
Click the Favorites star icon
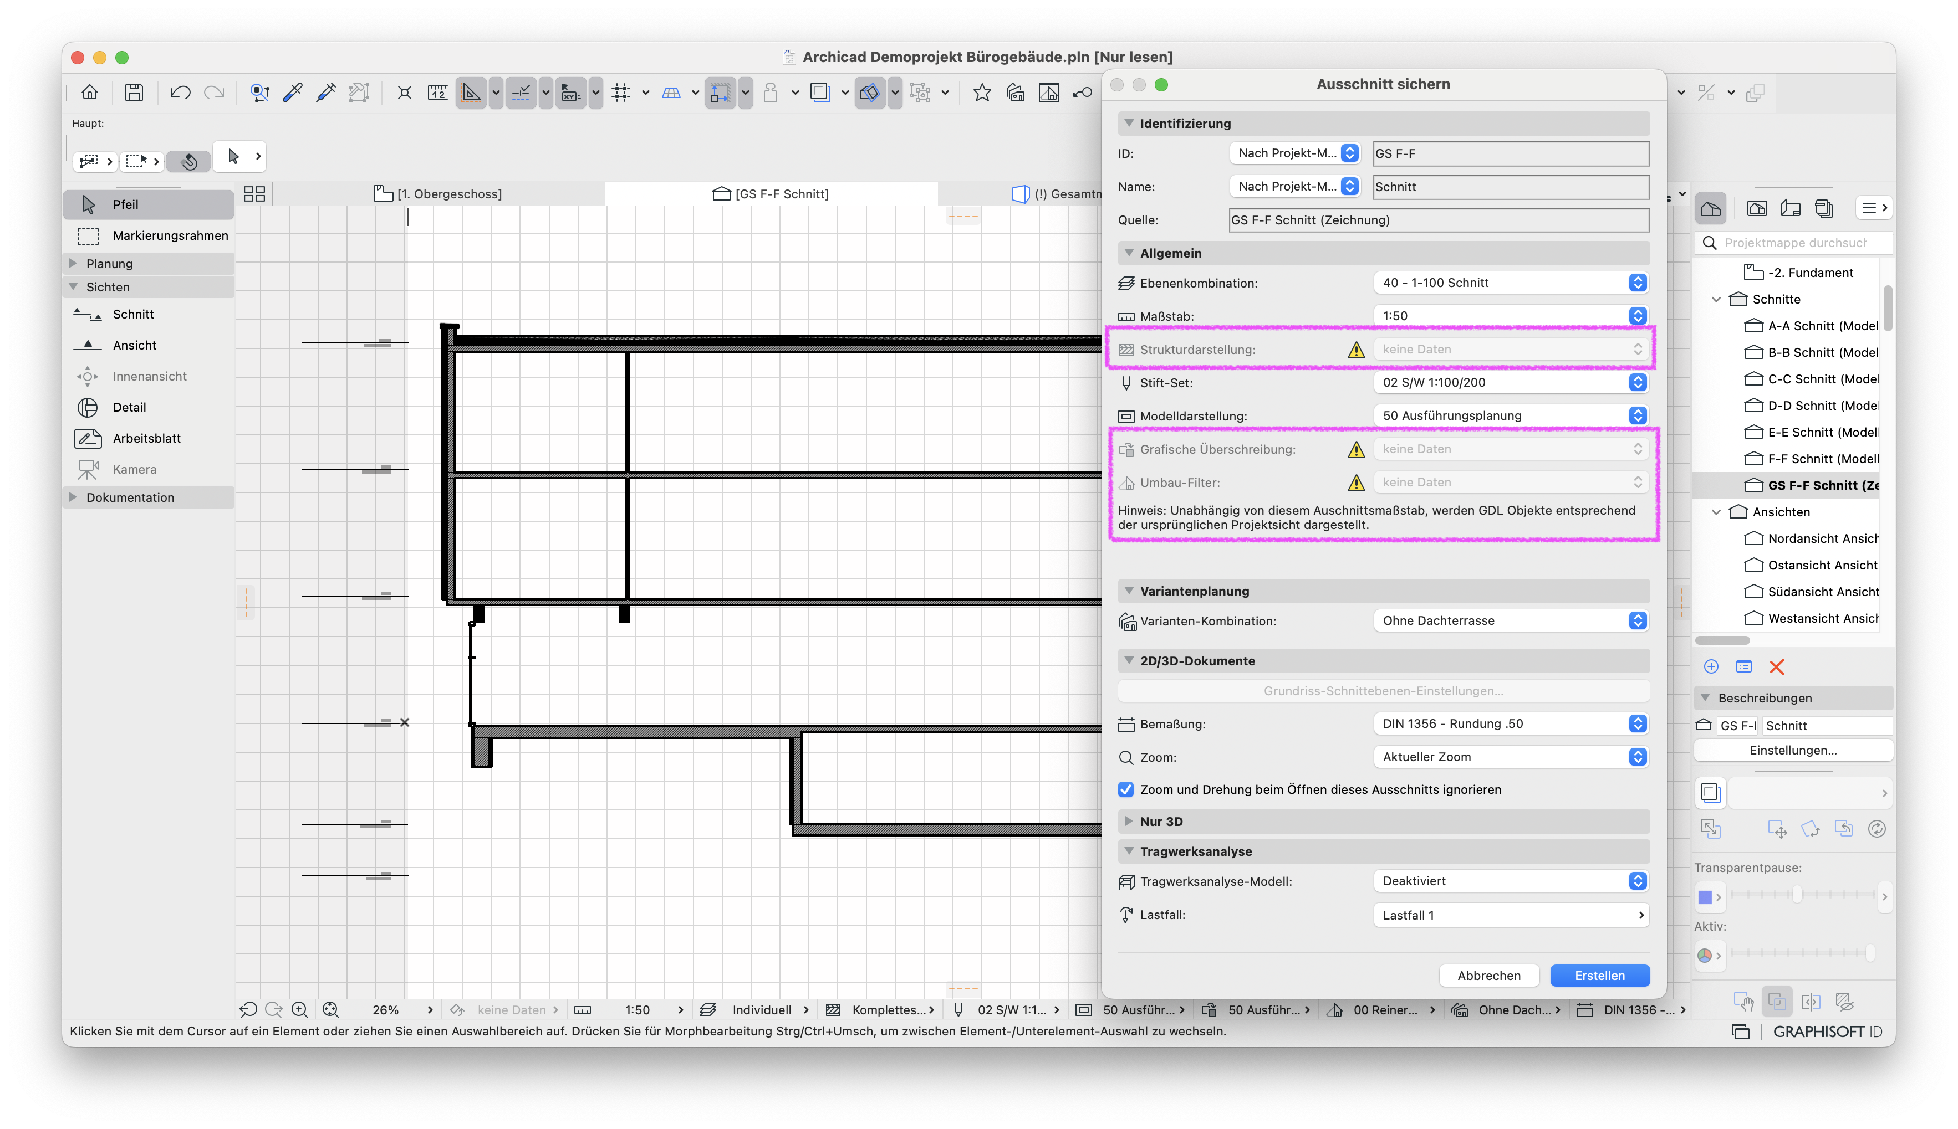[x=982, y=93]
